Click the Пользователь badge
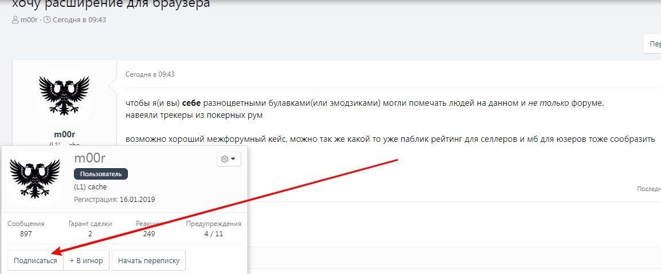The image size is (661, 274). pos(101,174)
